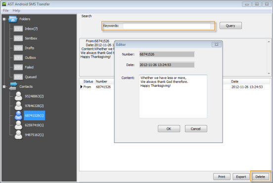Click the Folders home icon
The image size is (273, 183).
13,19
